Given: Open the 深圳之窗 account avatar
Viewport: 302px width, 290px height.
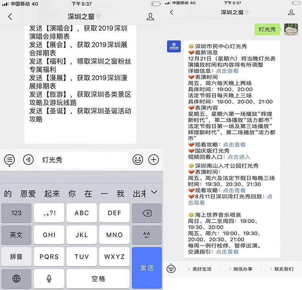Looking at the screenshot, I should coord(173,47).
